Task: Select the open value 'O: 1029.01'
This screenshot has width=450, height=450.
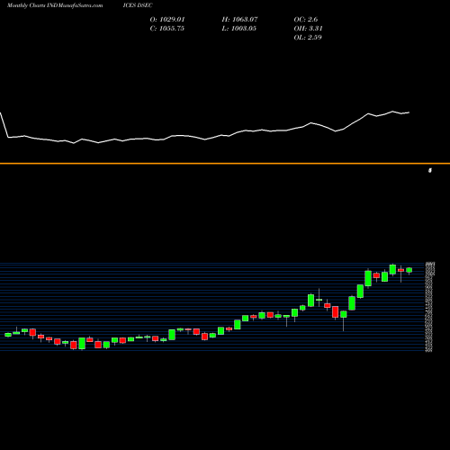Action: 167,20
